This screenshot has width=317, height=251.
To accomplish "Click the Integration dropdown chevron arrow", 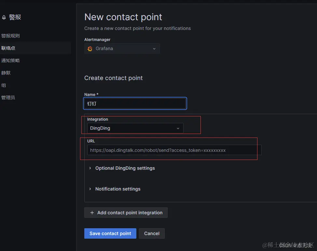I will (178, 128).
